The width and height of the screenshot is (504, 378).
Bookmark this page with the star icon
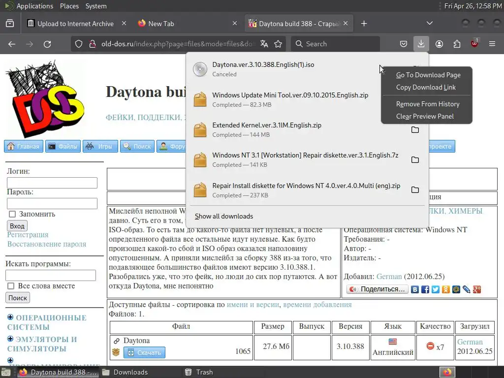coord(279,44)
